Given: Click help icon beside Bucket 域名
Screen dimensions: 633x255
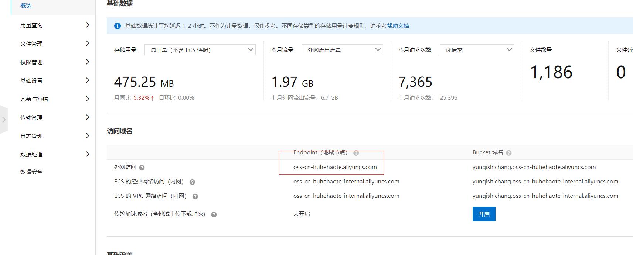Looking at the screenshot, I should (x=509, y=153).
